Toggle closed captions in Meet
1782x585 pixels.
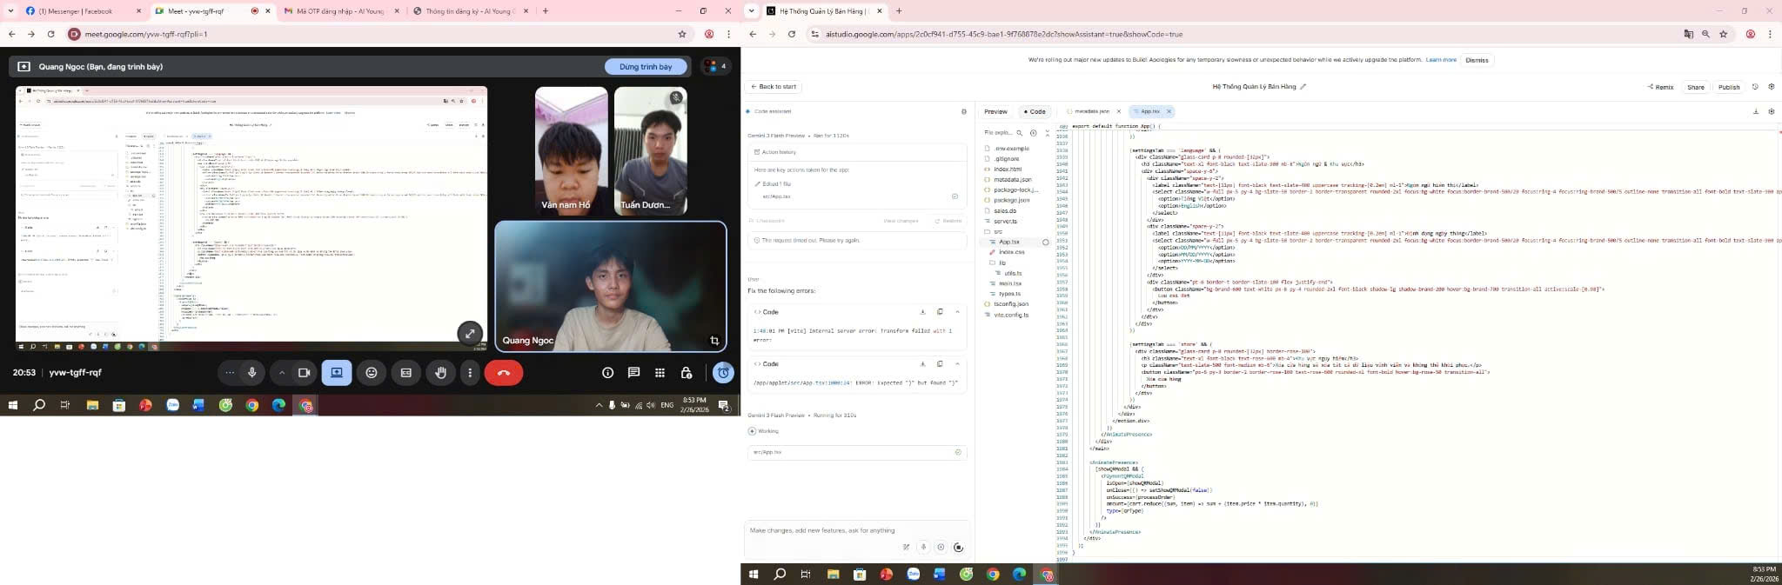pos(406,373)
